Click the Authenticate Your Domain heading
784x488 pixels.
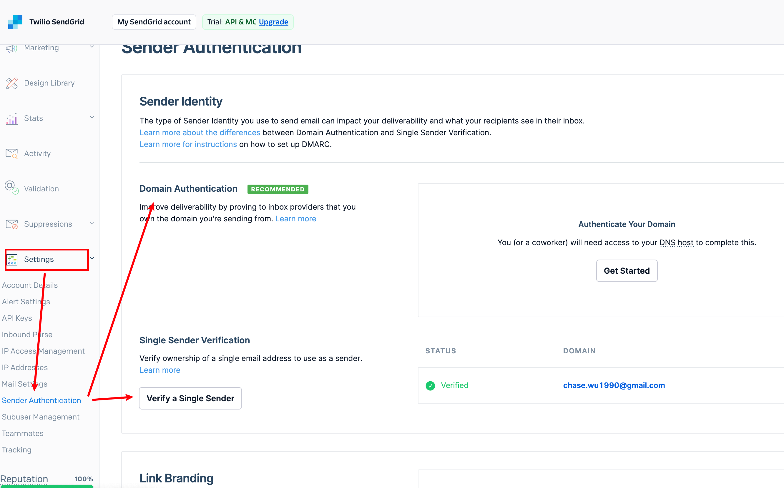(x=627, y=224)
